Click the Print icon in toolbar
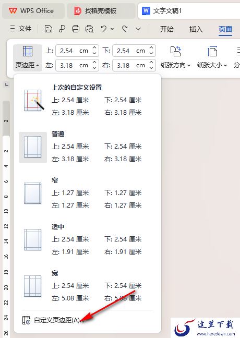 (76, 29)
